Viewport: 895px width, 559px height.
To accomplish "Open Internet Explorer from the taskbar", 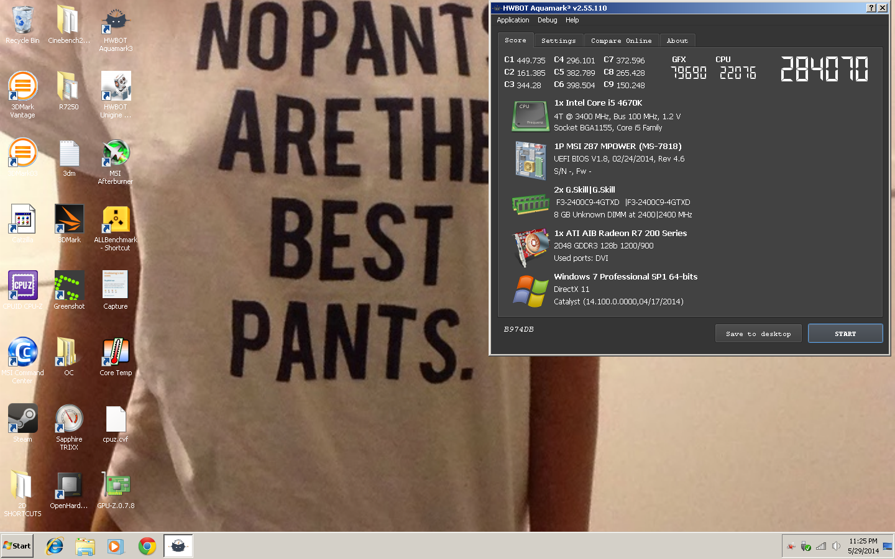I will click(55, 546).
